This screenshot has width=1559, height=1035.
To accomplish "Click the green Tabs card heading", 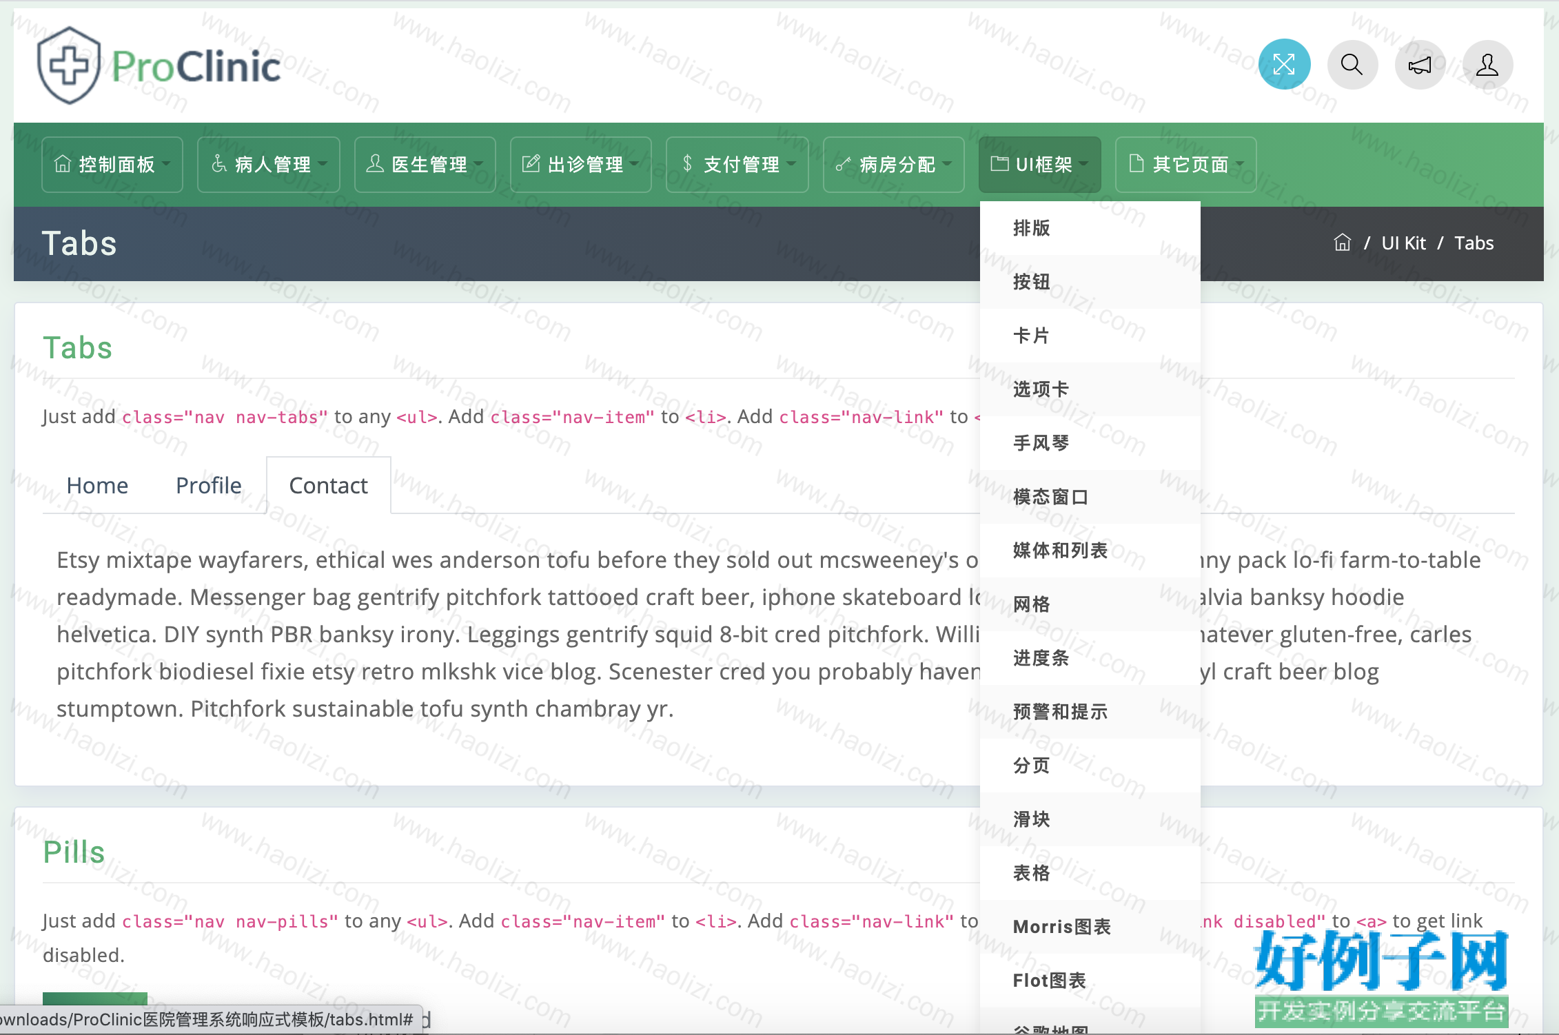I will pyautogui.click(x=77, y=348).
